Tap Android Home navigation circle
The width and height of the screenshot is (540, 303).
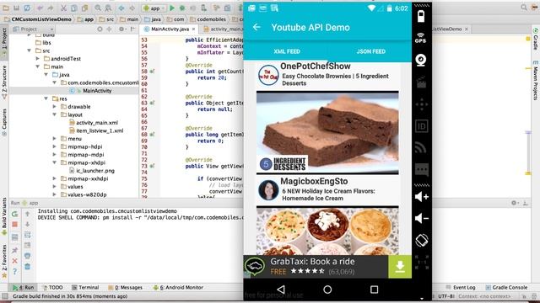[327, 290]
